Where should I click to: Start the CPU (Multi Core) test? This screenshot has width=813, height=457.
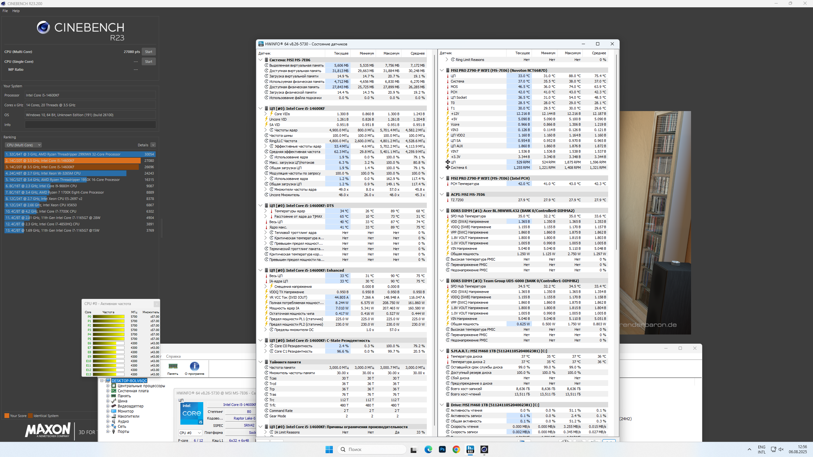(148, 52)
